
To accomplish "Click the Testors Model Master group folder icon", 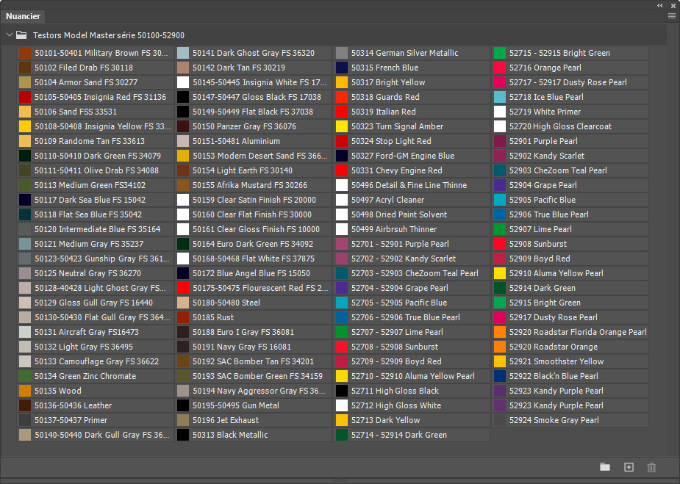I will pyautogui.click(x=22, y=35).
